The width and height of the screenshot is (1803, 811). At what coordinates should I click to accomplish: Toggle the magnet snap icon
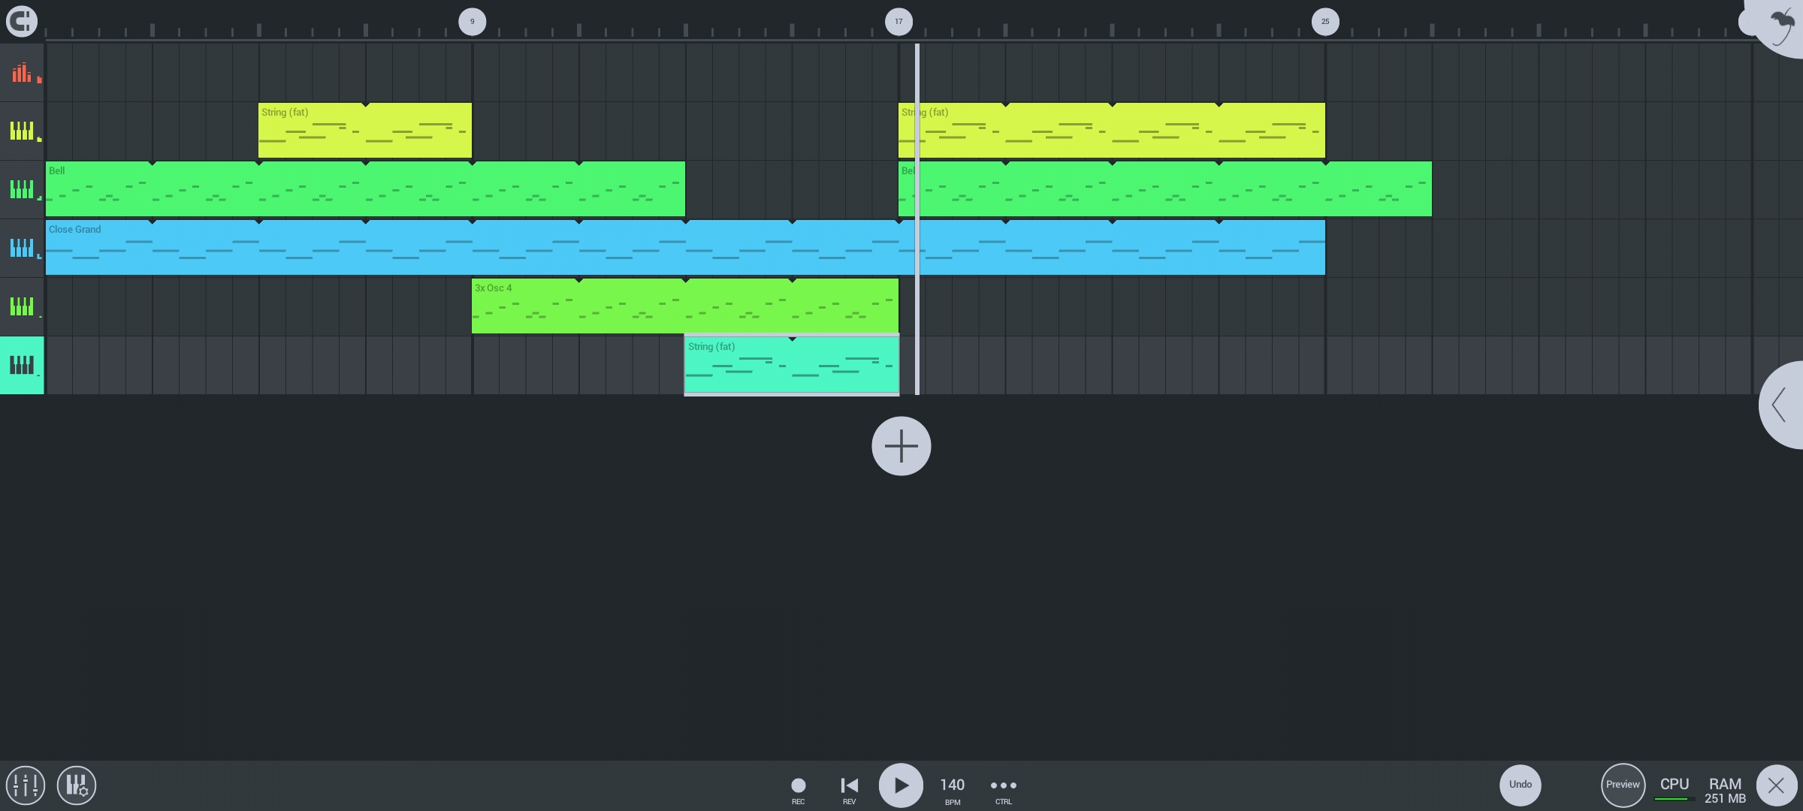point(22,21)
